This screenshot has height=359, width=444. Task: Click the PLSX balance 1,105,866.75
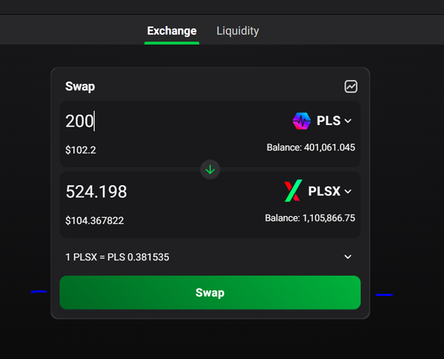point(310,218)
